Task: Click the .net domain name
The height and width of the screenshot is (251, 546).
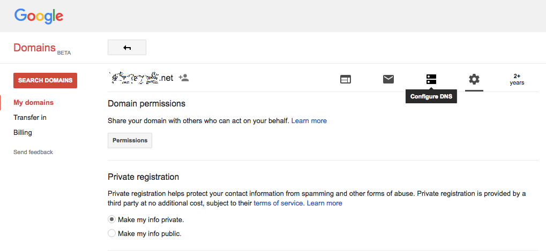Action: coord(141,78)
